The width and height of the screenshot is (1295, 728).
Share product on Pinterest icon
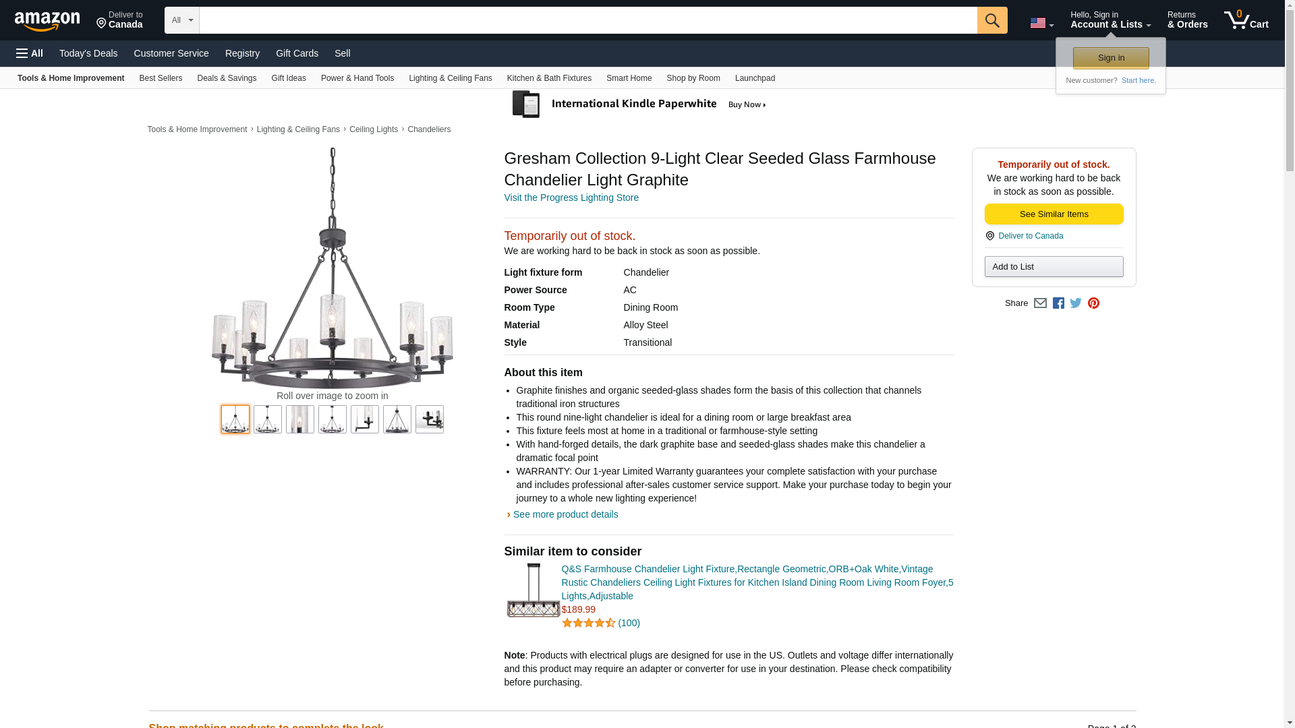(1093, 303)
